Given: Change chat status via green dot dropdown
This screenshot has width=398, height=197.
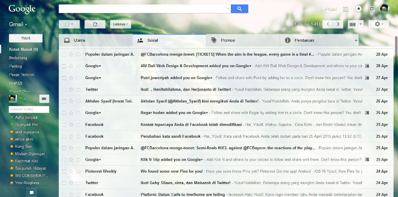Looking at the screenshot, I should tap(22, 99).
